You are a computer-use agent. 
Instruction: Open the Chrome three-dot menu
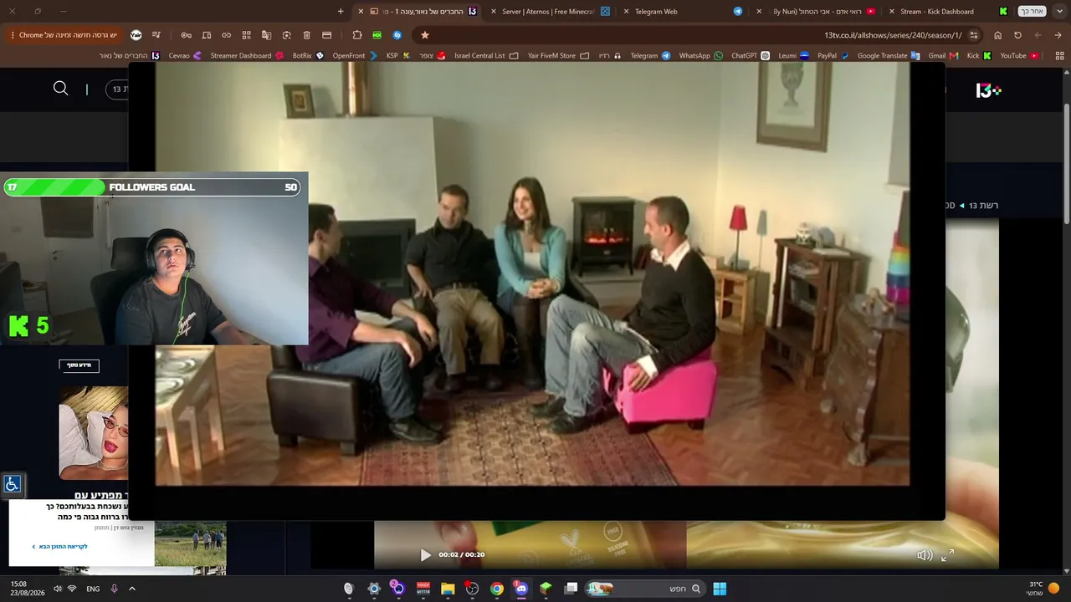[x=13, y=35]
